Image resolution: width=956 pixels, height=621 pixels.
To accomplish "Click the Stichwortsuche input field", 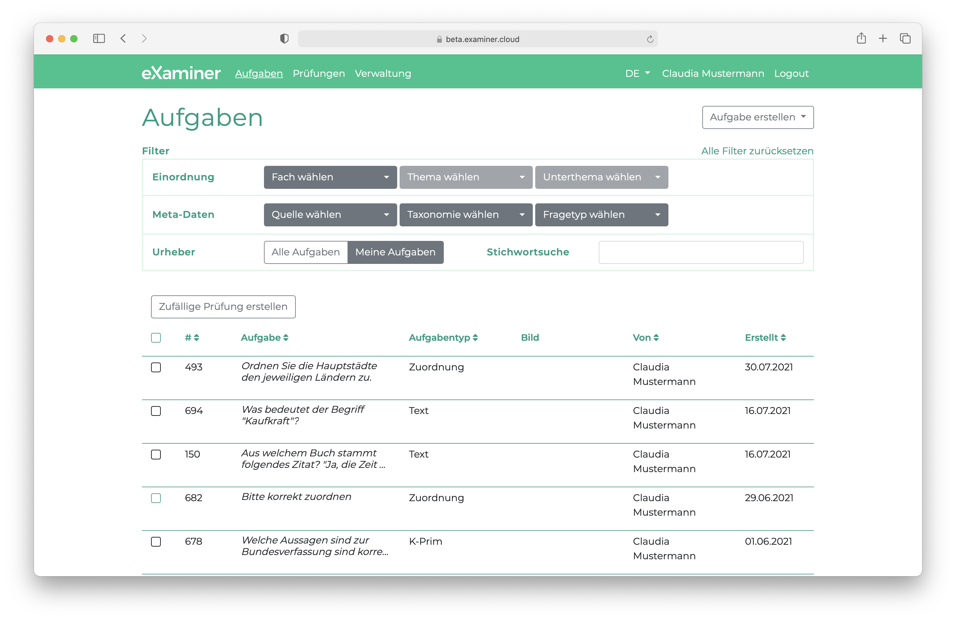I will click(701, 252).
